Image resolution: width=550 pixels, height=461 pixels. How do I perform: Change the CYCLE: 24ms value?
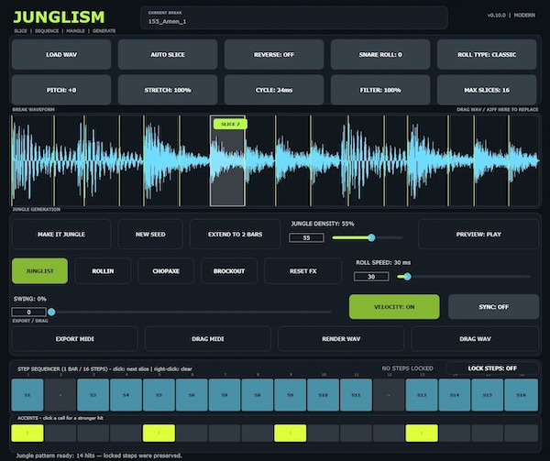[x=274, y=90]
